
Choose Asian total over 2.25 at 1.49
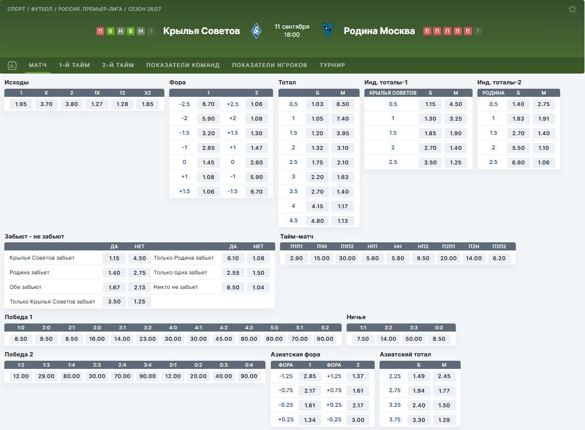pos(418,376)
